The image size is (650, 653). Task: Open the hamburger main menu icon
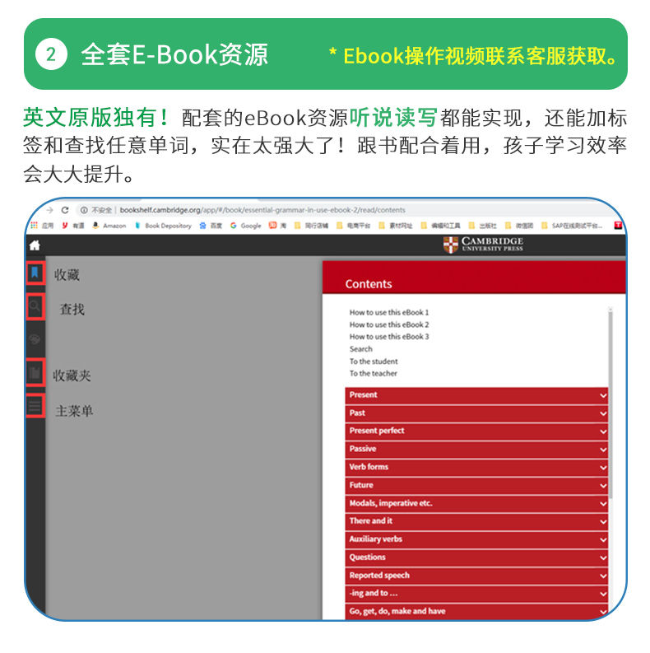point(35,405)
